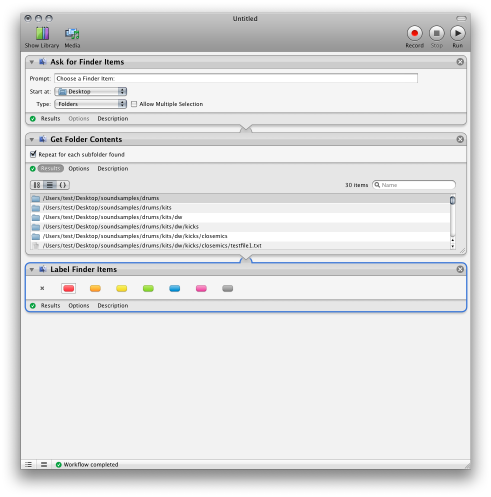This screenshot has height=497, width=491.
Task: Open Results tab of Ask for Finder Items
Action: (x=50, y=118)
